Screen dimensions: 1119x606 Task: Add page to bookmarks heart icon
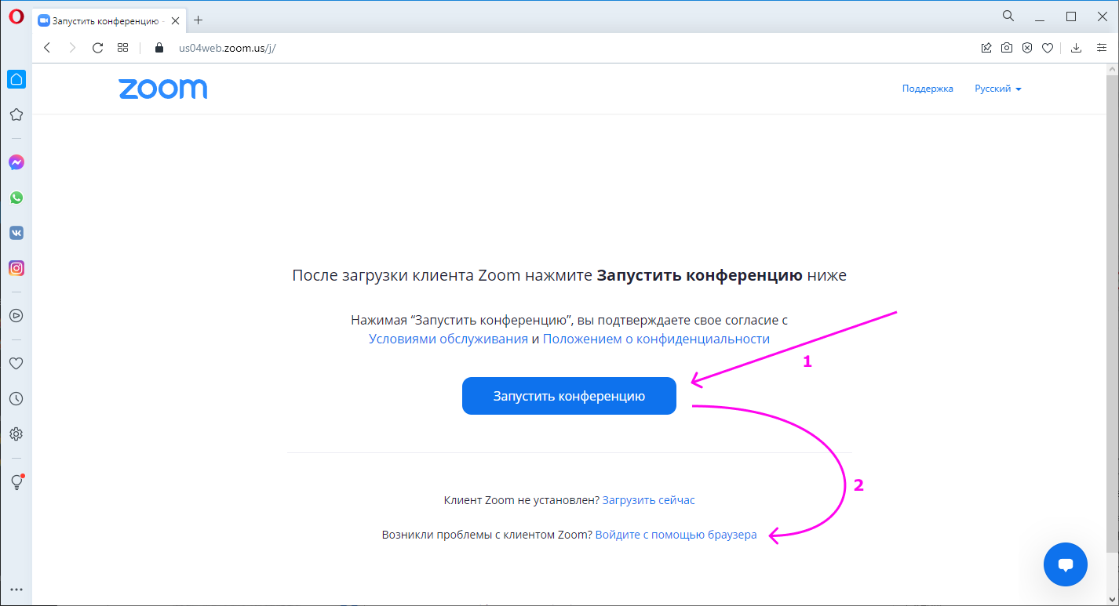(x=1048, y=48)
